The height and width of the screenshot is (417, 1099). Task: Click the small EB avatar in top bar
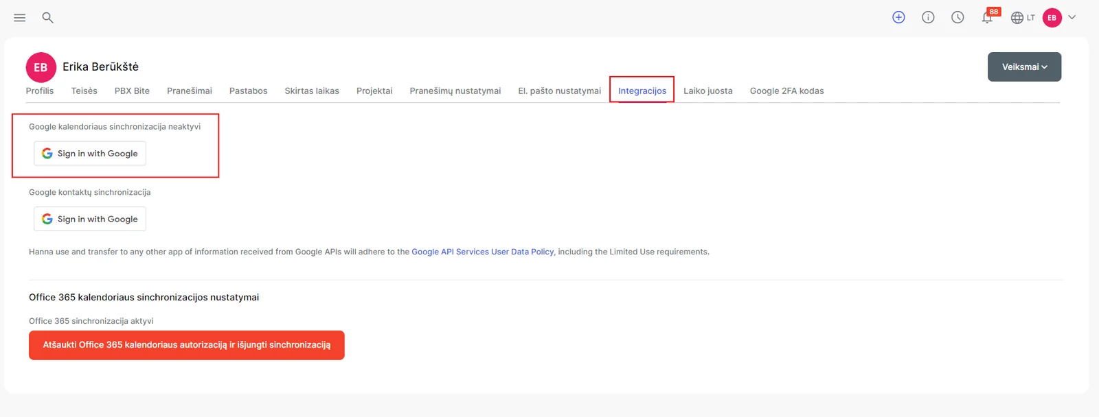pyautogui.click(x=1052, y=18)
